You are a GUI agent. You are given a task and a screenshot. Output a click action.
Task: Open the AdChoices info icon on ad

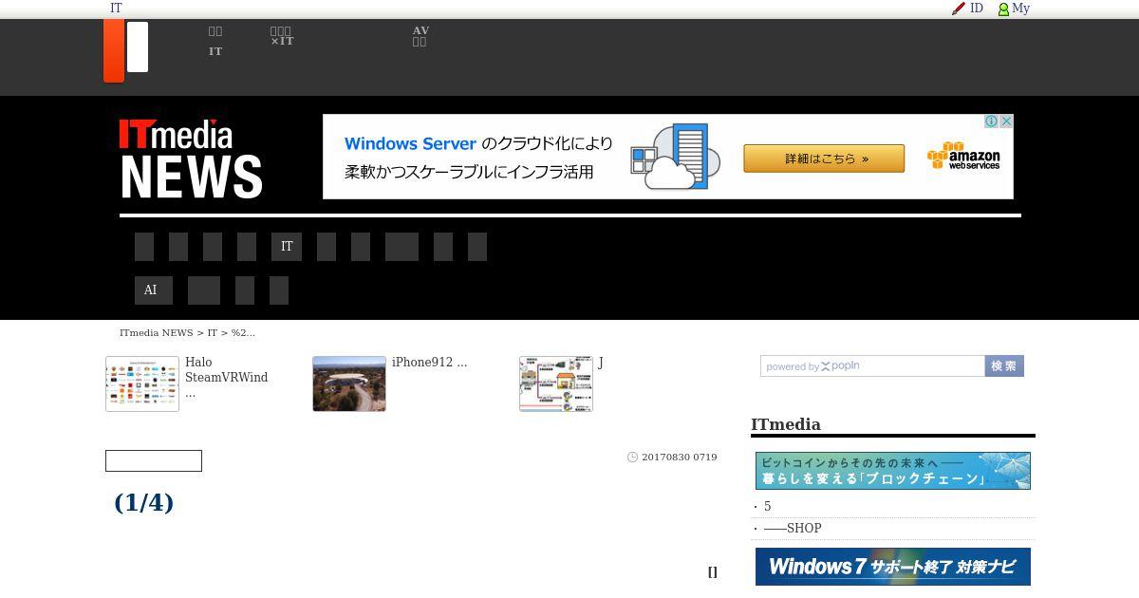coord(991,121)
